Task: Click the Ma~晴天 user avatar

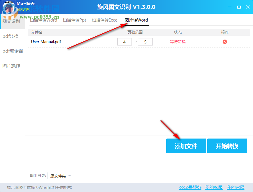Action: [x=9, y=6]
